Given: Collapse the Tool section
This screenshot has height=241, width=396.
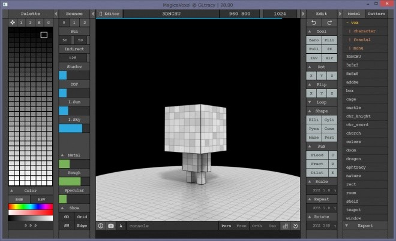Looking at the screenshot, I should pyautogui.click(x=310, y=32).
